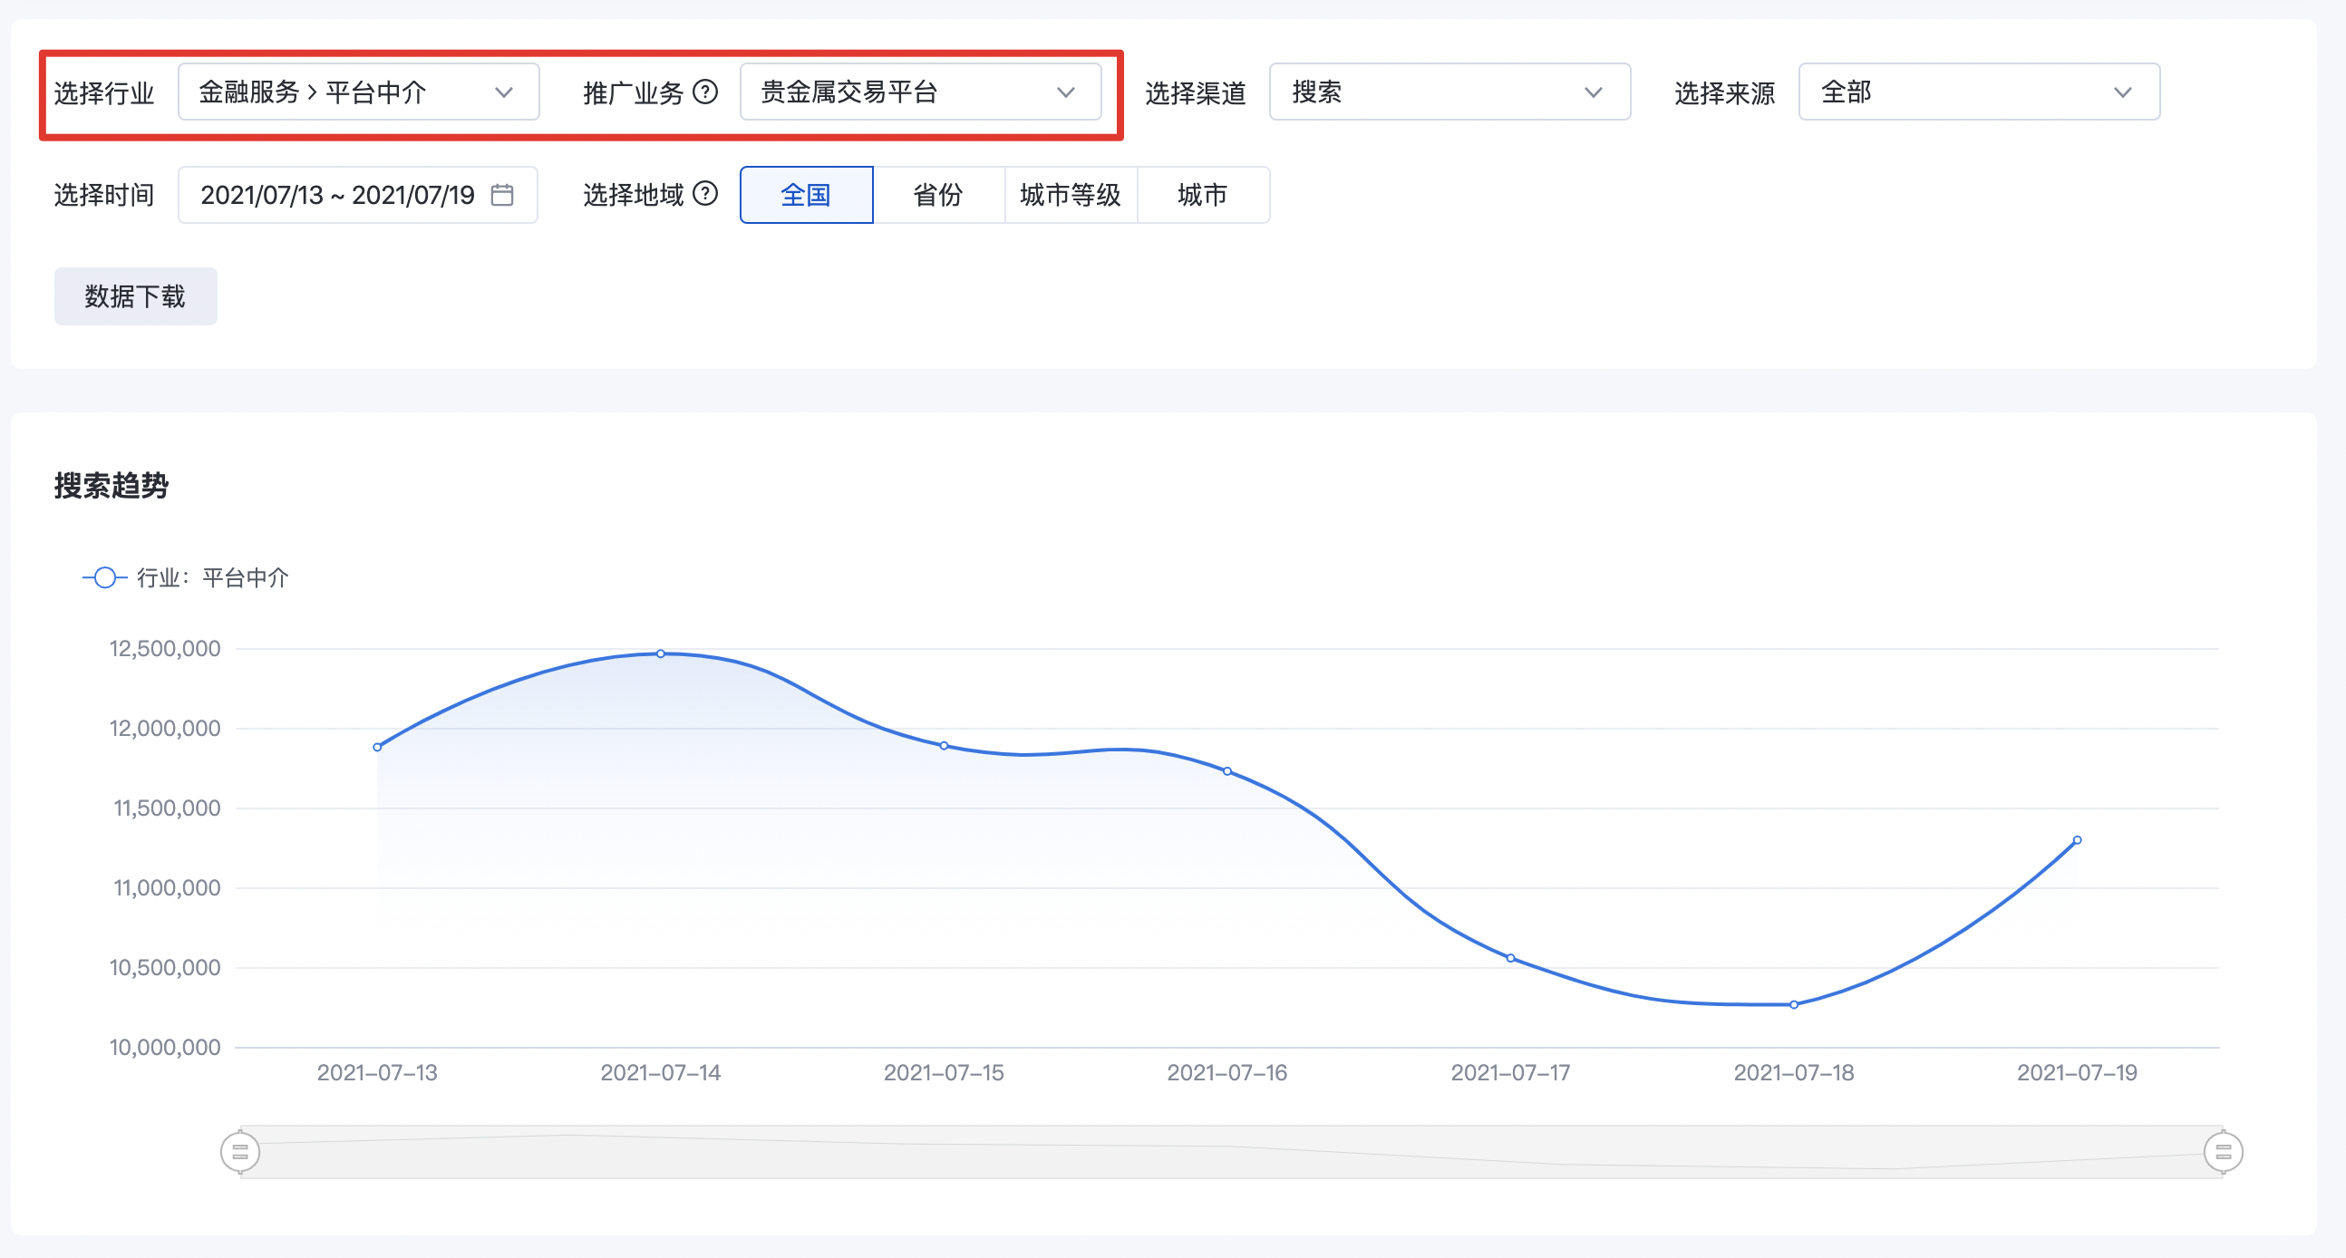Expand 选择来源 dropdown showing 全部
The width and height of the screenshot is (2346, 1258).
(1978, 92)
